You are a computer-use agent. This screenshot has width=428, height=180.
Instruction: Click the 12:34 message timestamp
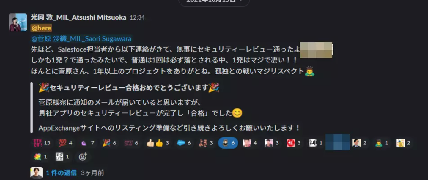(137, 18)
